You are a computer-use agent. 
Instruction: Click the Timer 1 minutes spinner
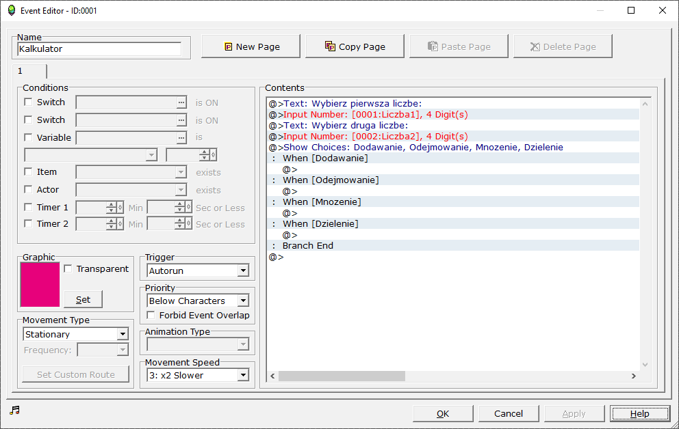(x=100, y=208)
